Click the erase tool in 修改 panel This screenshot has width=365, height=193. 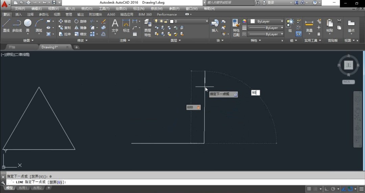[x=104, y=21]
